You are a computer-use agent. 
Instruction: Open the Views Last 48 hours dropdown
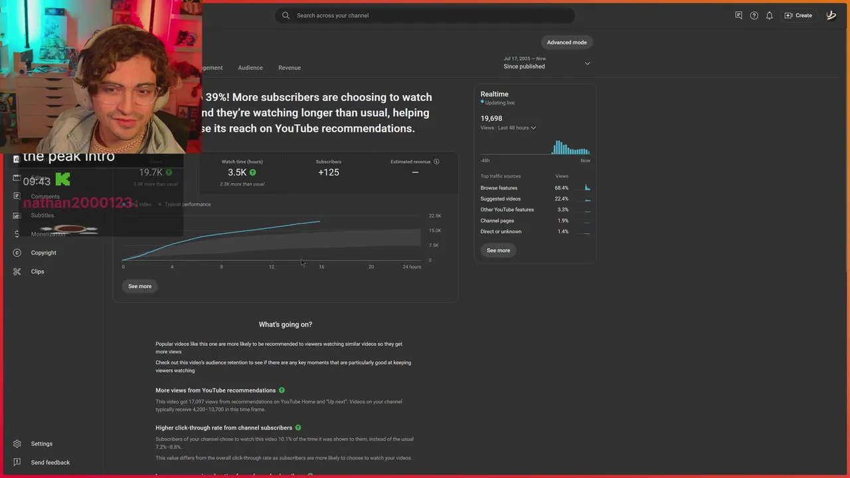[x=508, y=127]
